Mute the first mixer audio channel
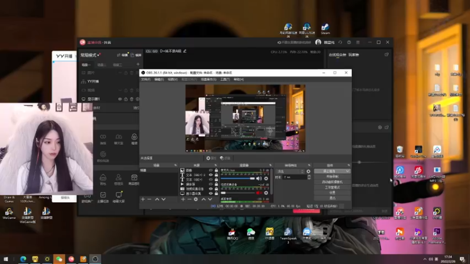The height and width of the screenshot is (264, 470). [259, 178]
